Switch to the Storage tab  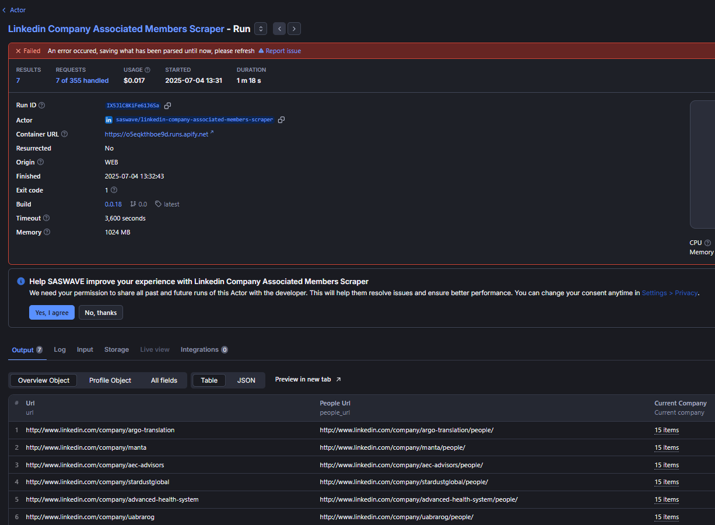pyautogui.click(x=117, y=349)
